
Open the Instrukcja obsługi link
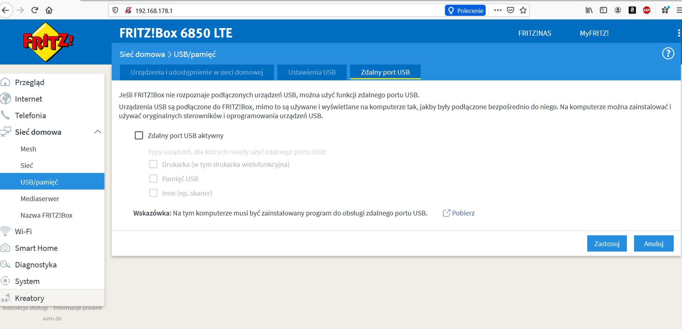coord(25,308)
